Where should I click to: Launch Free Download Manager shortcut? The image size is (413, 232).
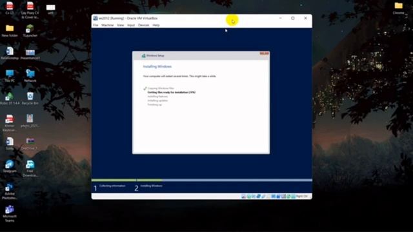click(30, 168)
